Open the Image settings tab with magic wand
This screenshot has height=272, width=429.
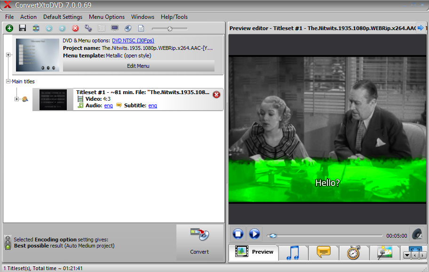385,253
